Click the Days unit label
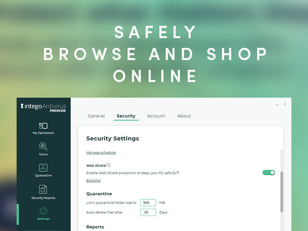Screen dimensions: 308x231 [x=163, y=212]
